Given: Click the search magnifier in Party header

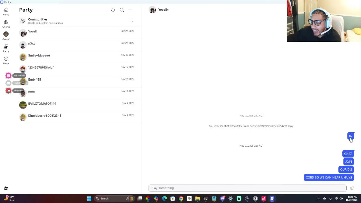Looking at the screenshot, I should coord(122,10).
